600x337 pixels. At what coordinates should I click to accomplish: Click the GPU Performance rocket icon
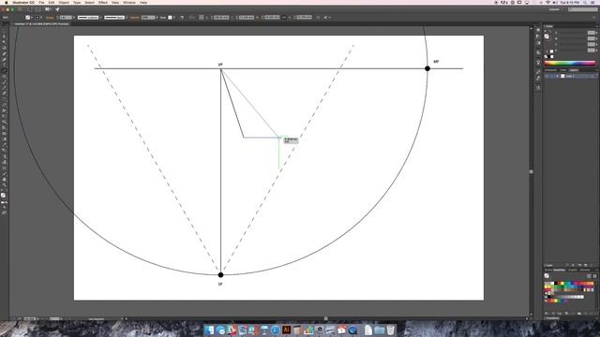point(57,9)
